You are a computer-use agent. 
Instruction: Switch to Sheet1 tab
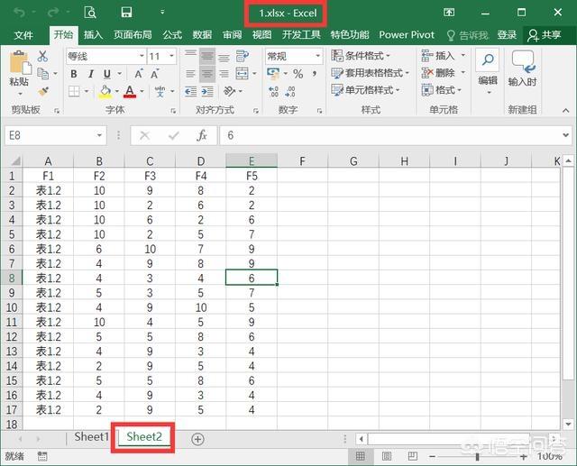tap(92, 437)
